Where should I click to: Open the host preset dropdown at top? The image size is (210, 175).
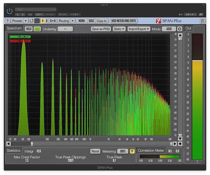36,9
